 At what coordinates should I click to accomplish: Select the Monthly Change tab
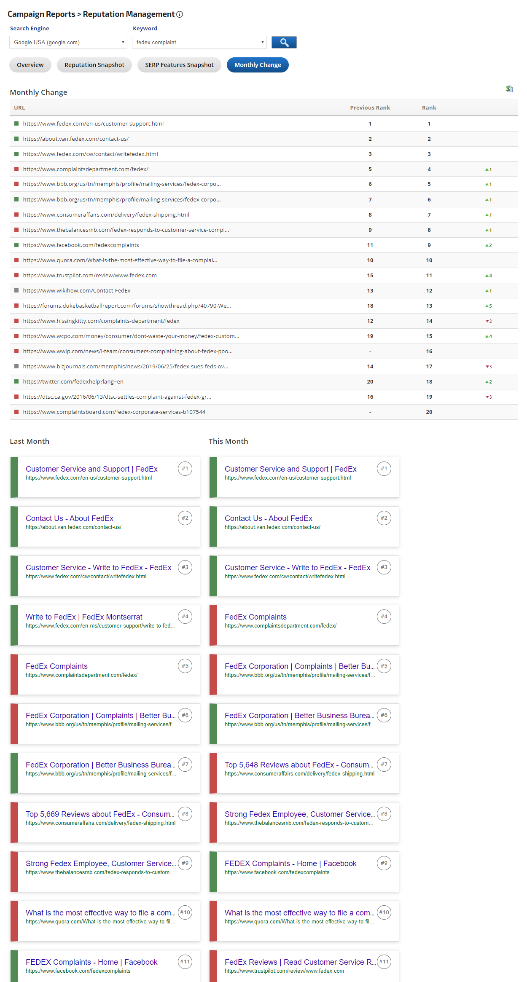point(258,65)
